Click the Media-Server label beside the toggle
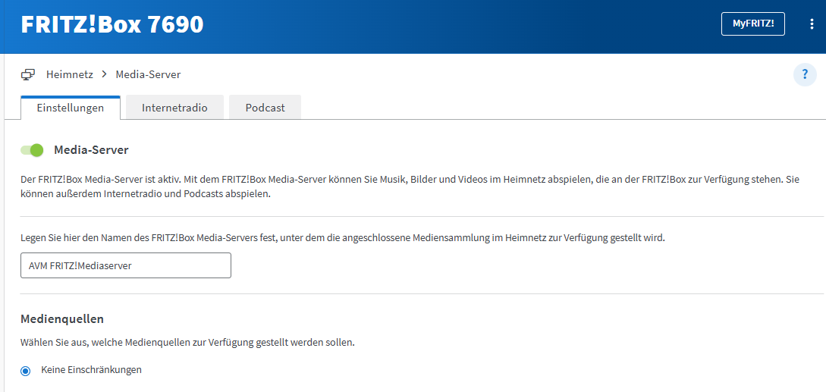This screenshot has width=826, height=392. (91, 150)
